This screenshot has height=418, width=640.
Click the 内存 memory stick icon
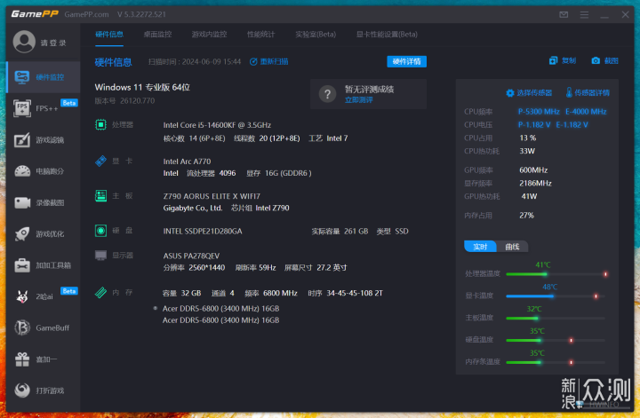pos(100,292)
